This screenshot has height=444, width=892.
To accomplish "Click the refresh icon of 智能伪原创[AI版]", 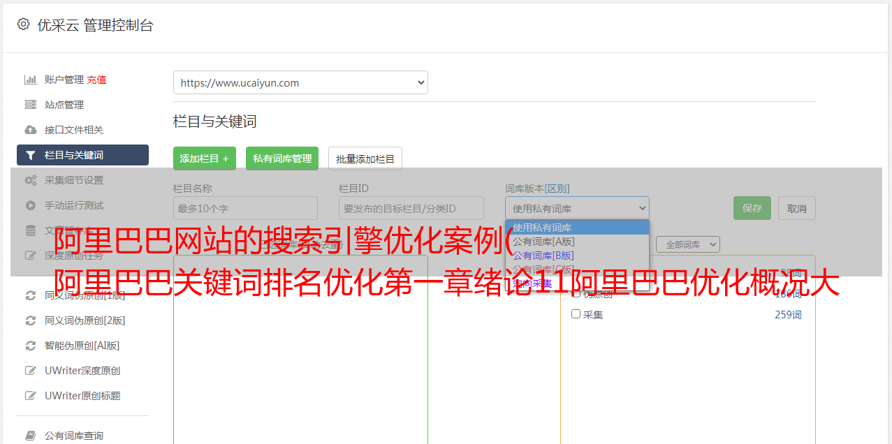I will [x=30, y=346].
